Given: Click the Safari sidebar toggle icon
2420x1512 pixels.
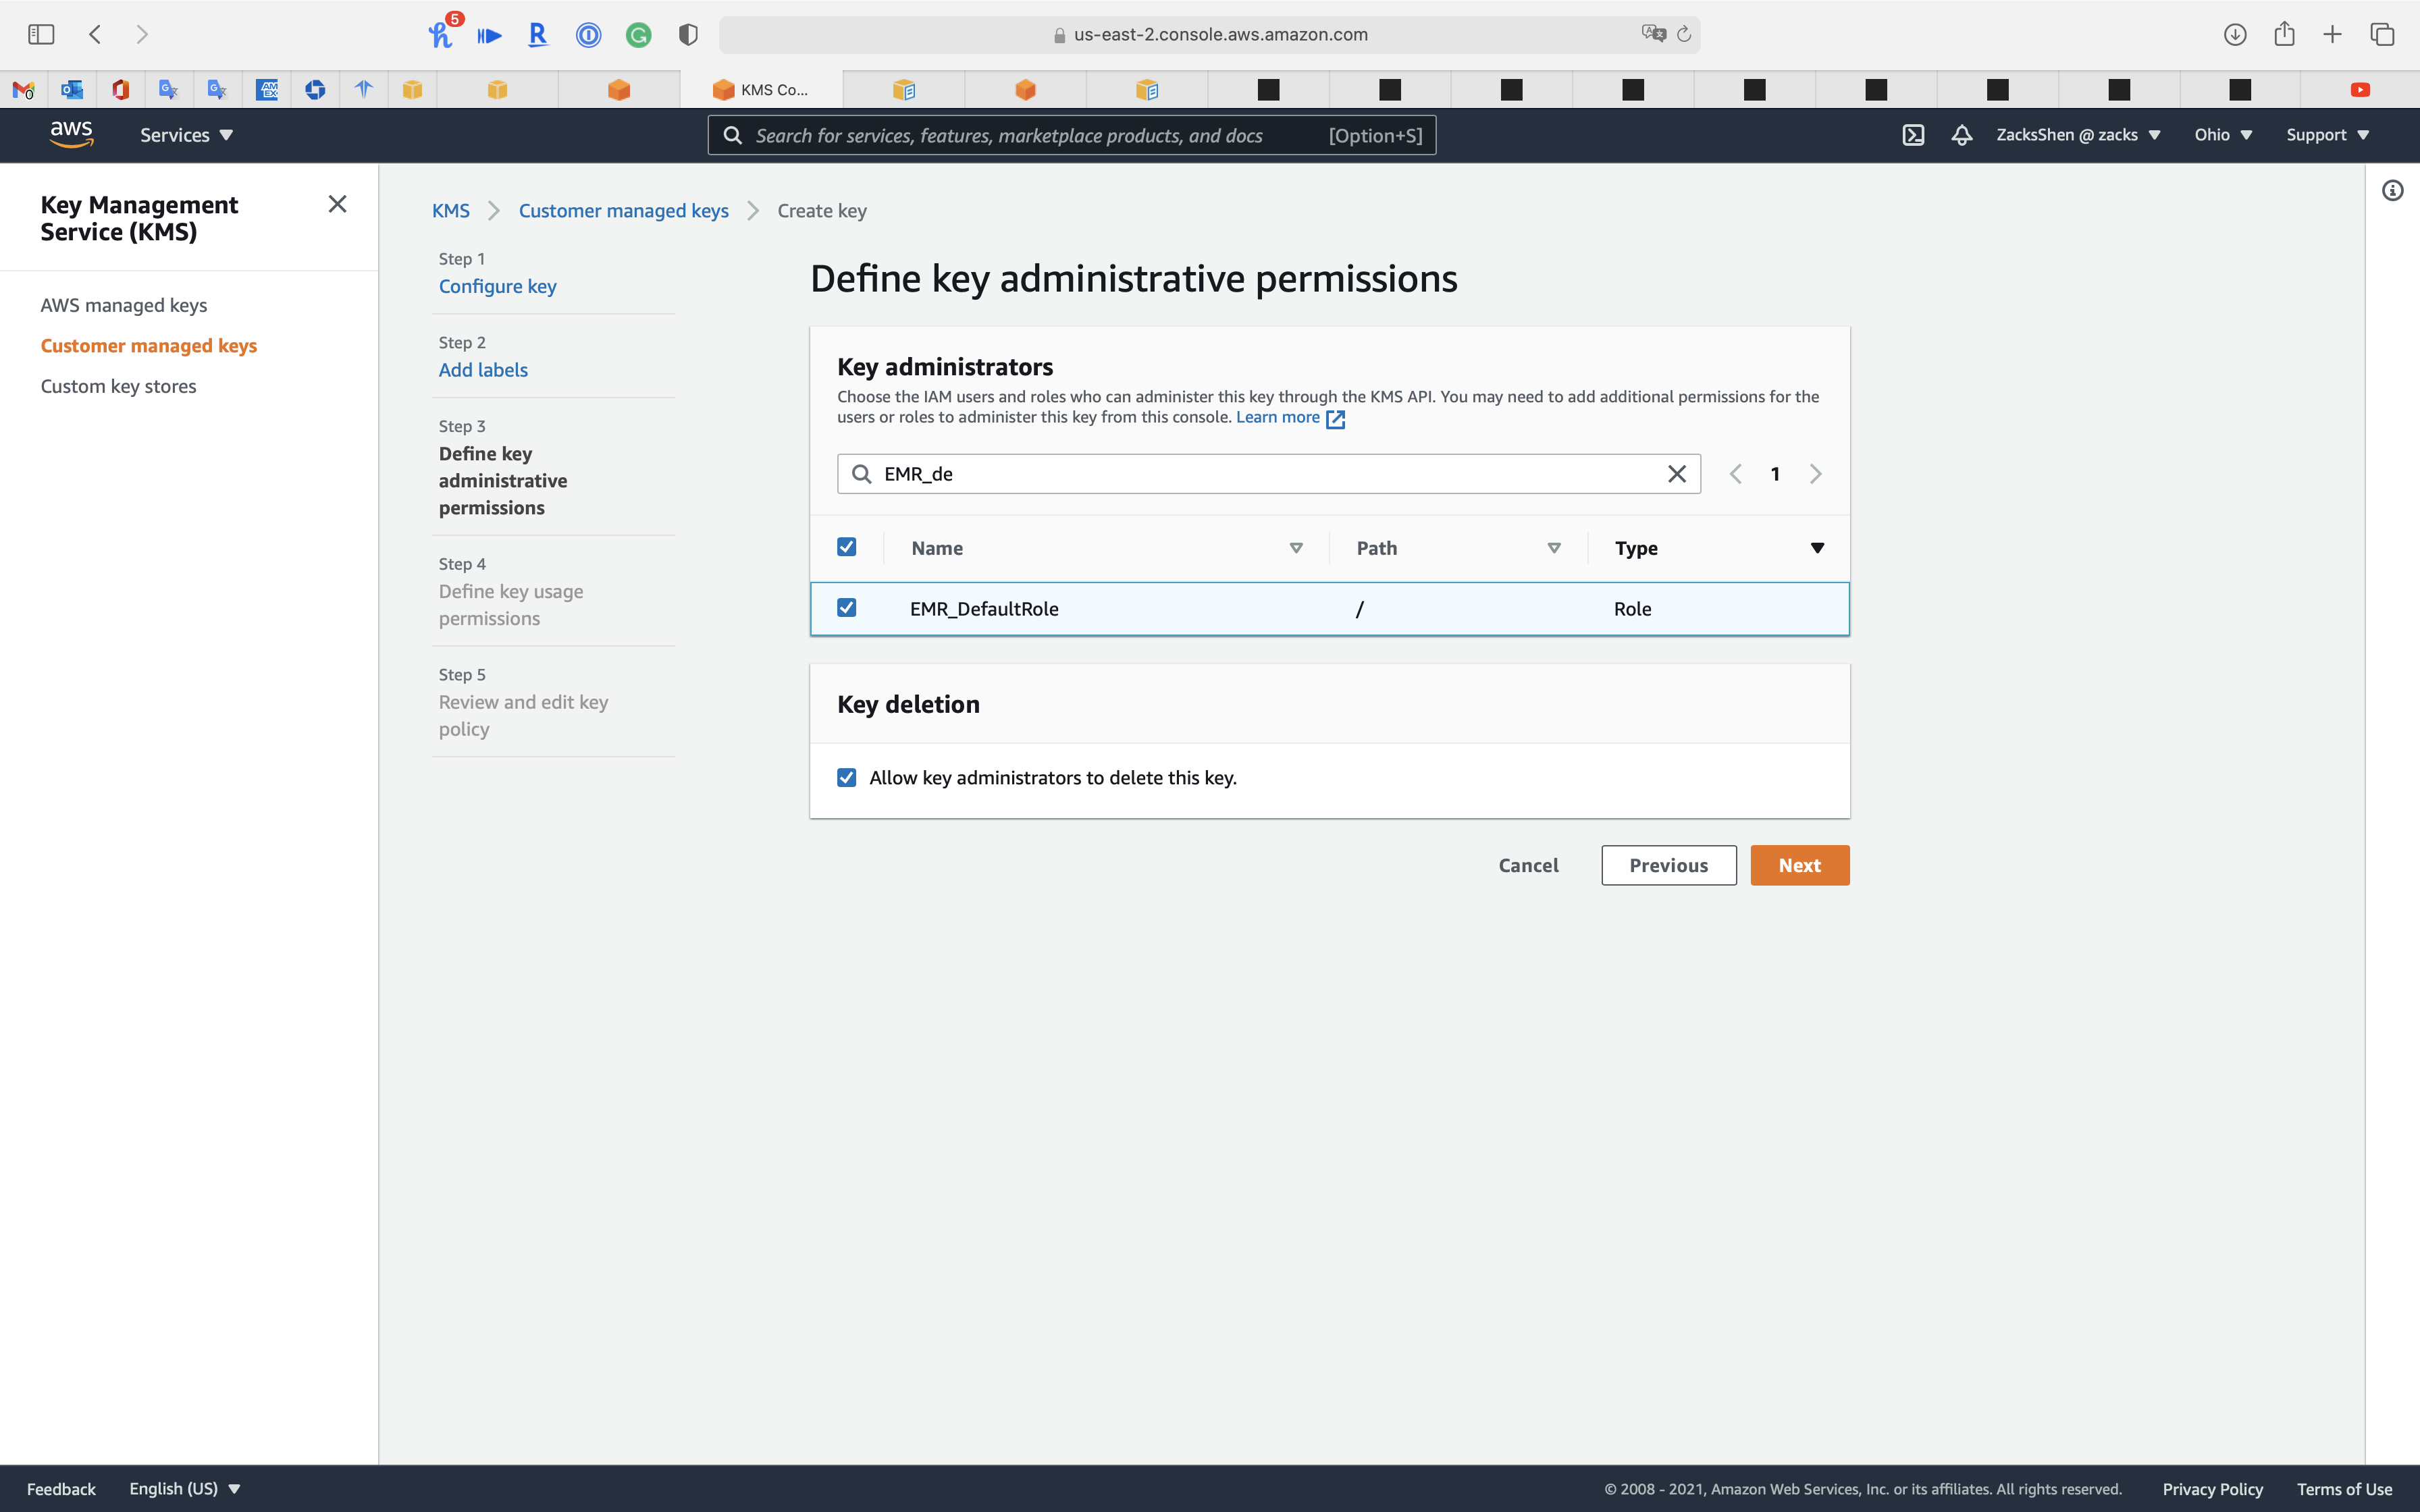Looking at the screenshot, I should click(41, 34).
